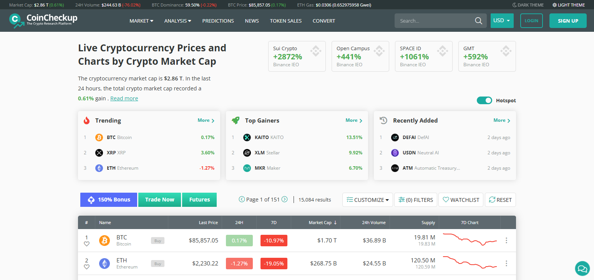Viewport: 594px width, 280px height.
Task: Click the SIGN UP button
Action: click(567, 21)
